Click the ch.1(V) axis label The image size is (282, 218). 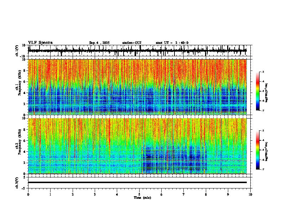point(17,51)
